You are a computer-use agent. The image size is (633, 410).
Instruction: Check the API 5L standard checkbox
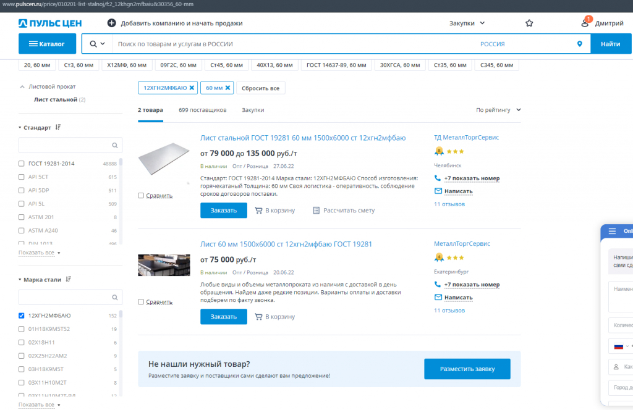[x=22, y=204]
